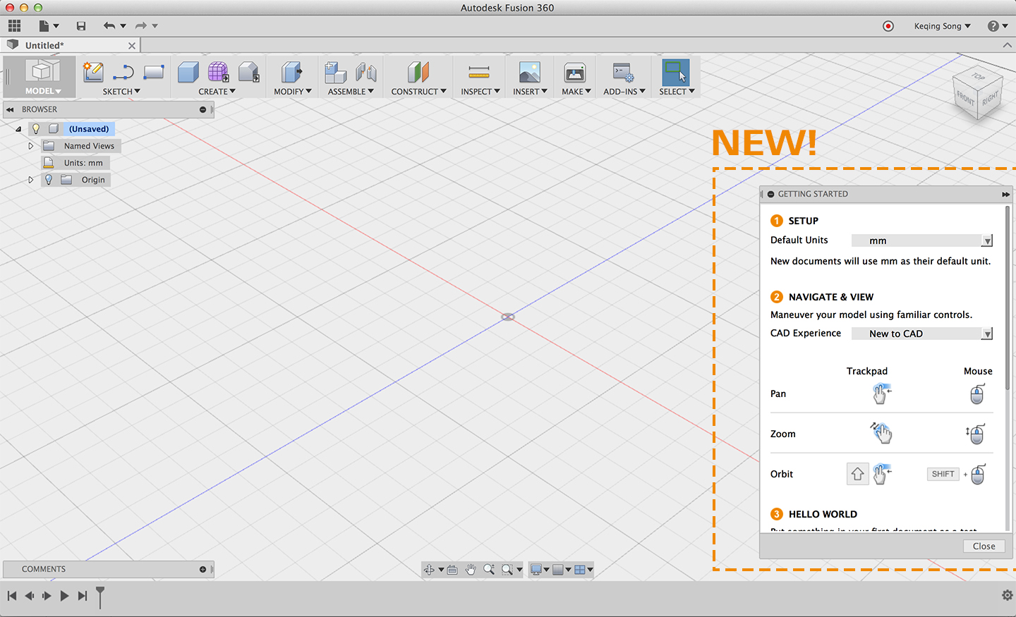Viewport: 1016px width, 617px height.
Task: Click the Undo arrow icon
Action: tap(109, 26)
